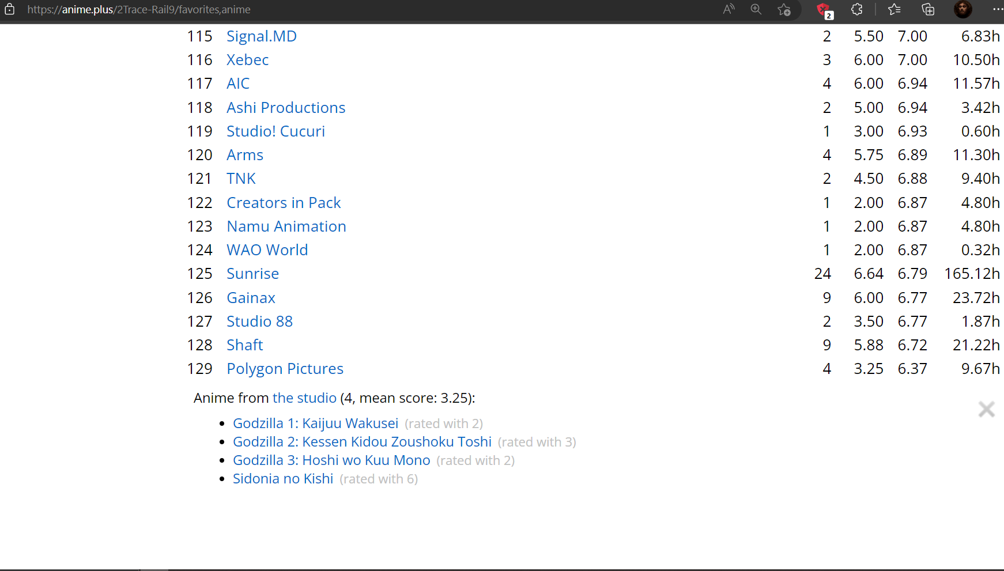View site information lock icon
Image resolution: width=1004 pixels, height=571 pixels.
coord(10,9)
